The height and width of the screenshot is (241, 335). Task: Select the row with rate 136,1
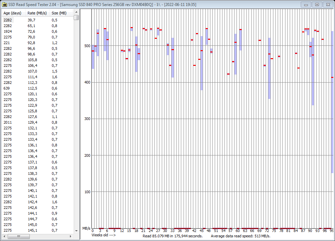tap(38, 145)
